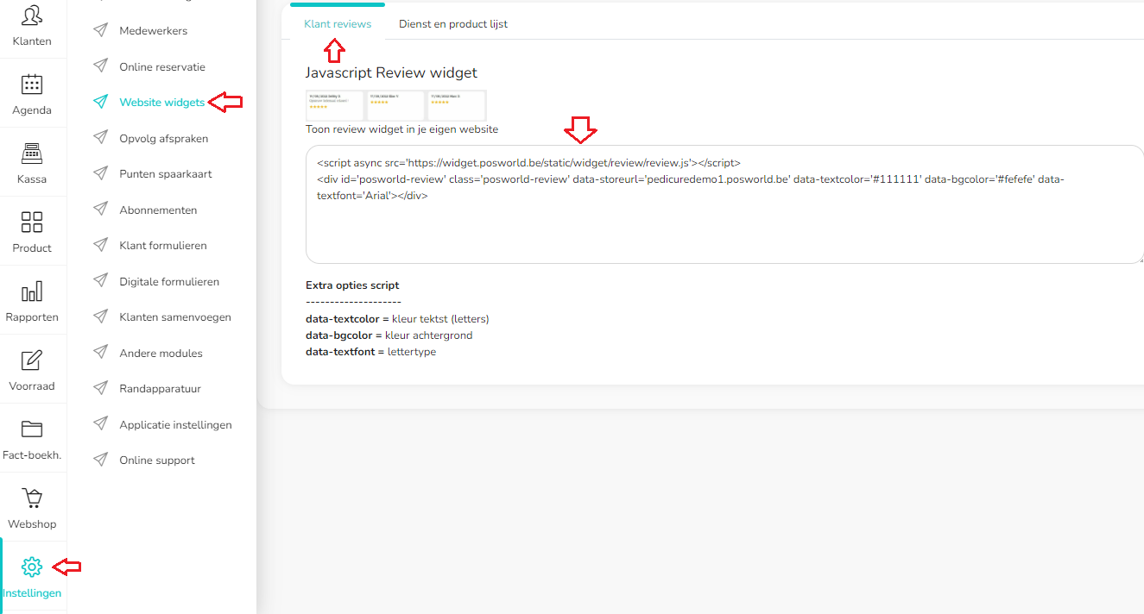The height and width of the screenshot is (614, 1144).
Task: Click paper-plane icon beside Punten spaarkaart
Action: [101, 173]
